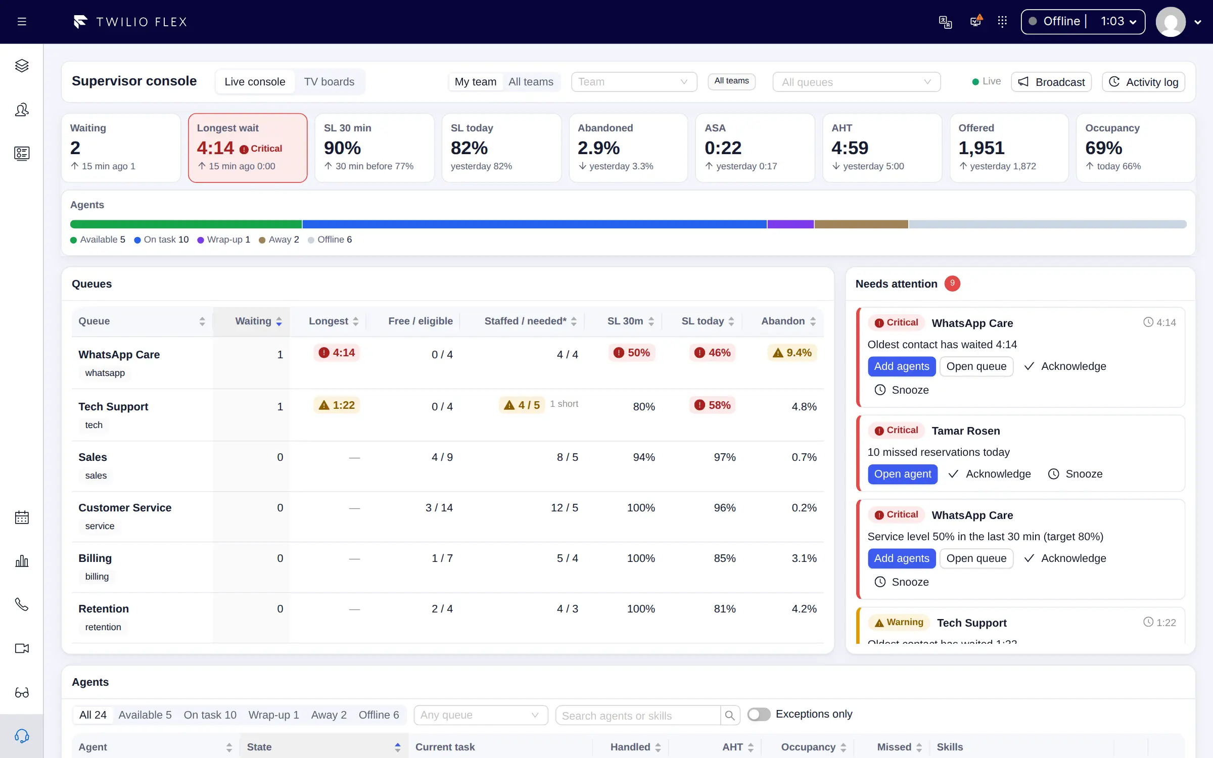Viewport: 1213px width, 758px height.
Task: Open the glasses icon in the sidebar
Action: point(22,692)
